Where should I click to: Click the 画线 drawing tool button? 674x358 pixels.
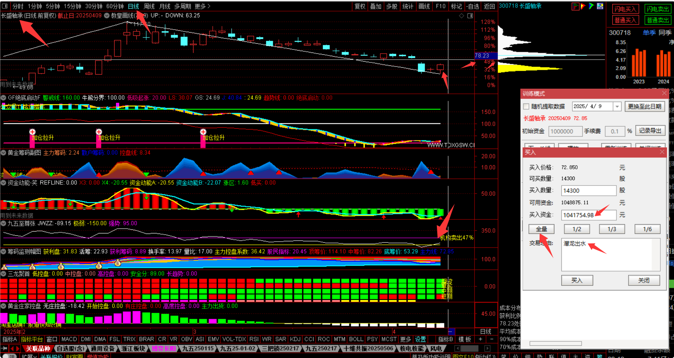click(424, 6)
